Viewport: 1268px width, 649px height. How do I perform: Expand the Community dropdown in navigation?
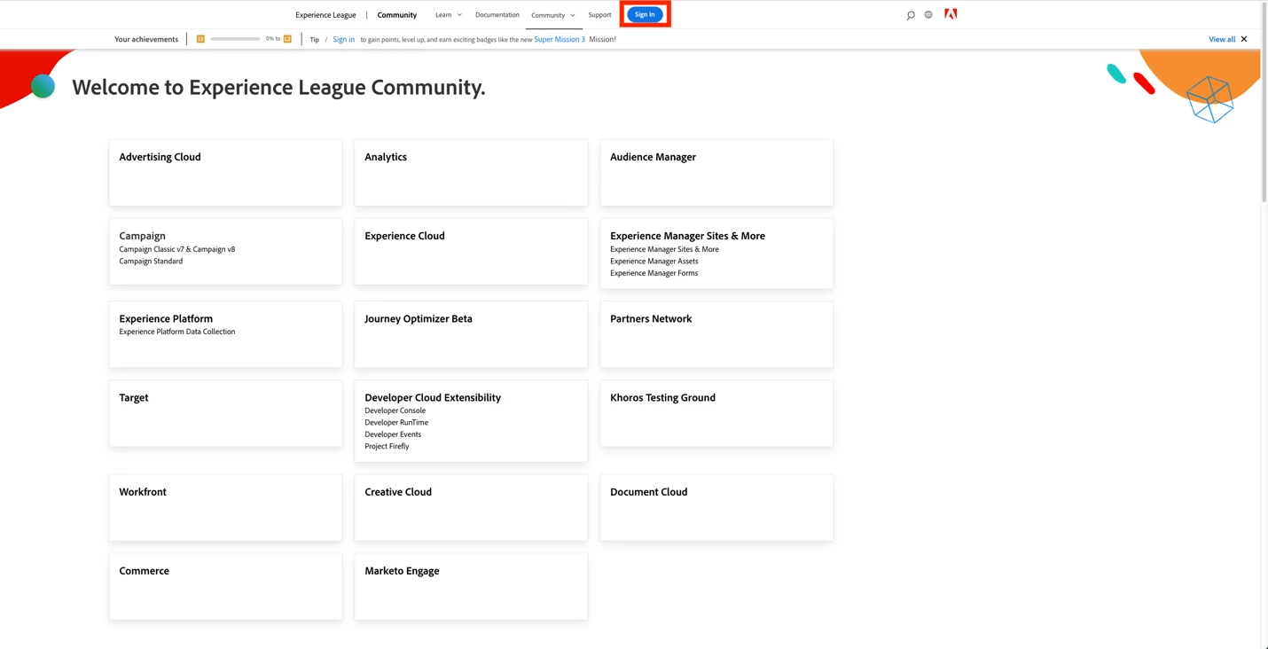[553, 15]
